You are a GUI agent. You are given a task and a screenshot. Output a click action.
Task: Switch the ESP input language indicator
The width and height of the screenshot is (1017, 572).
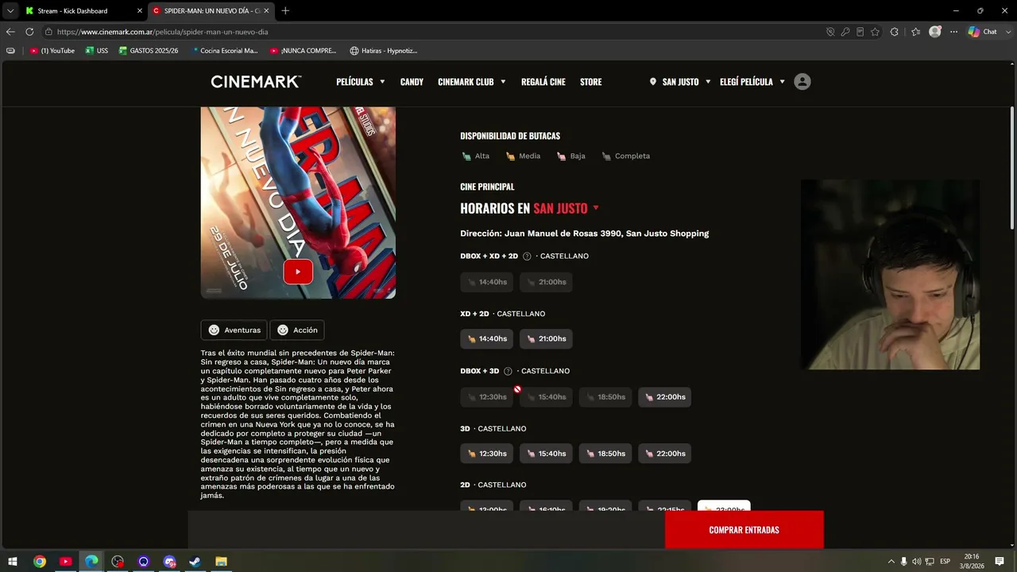[945, 562]
